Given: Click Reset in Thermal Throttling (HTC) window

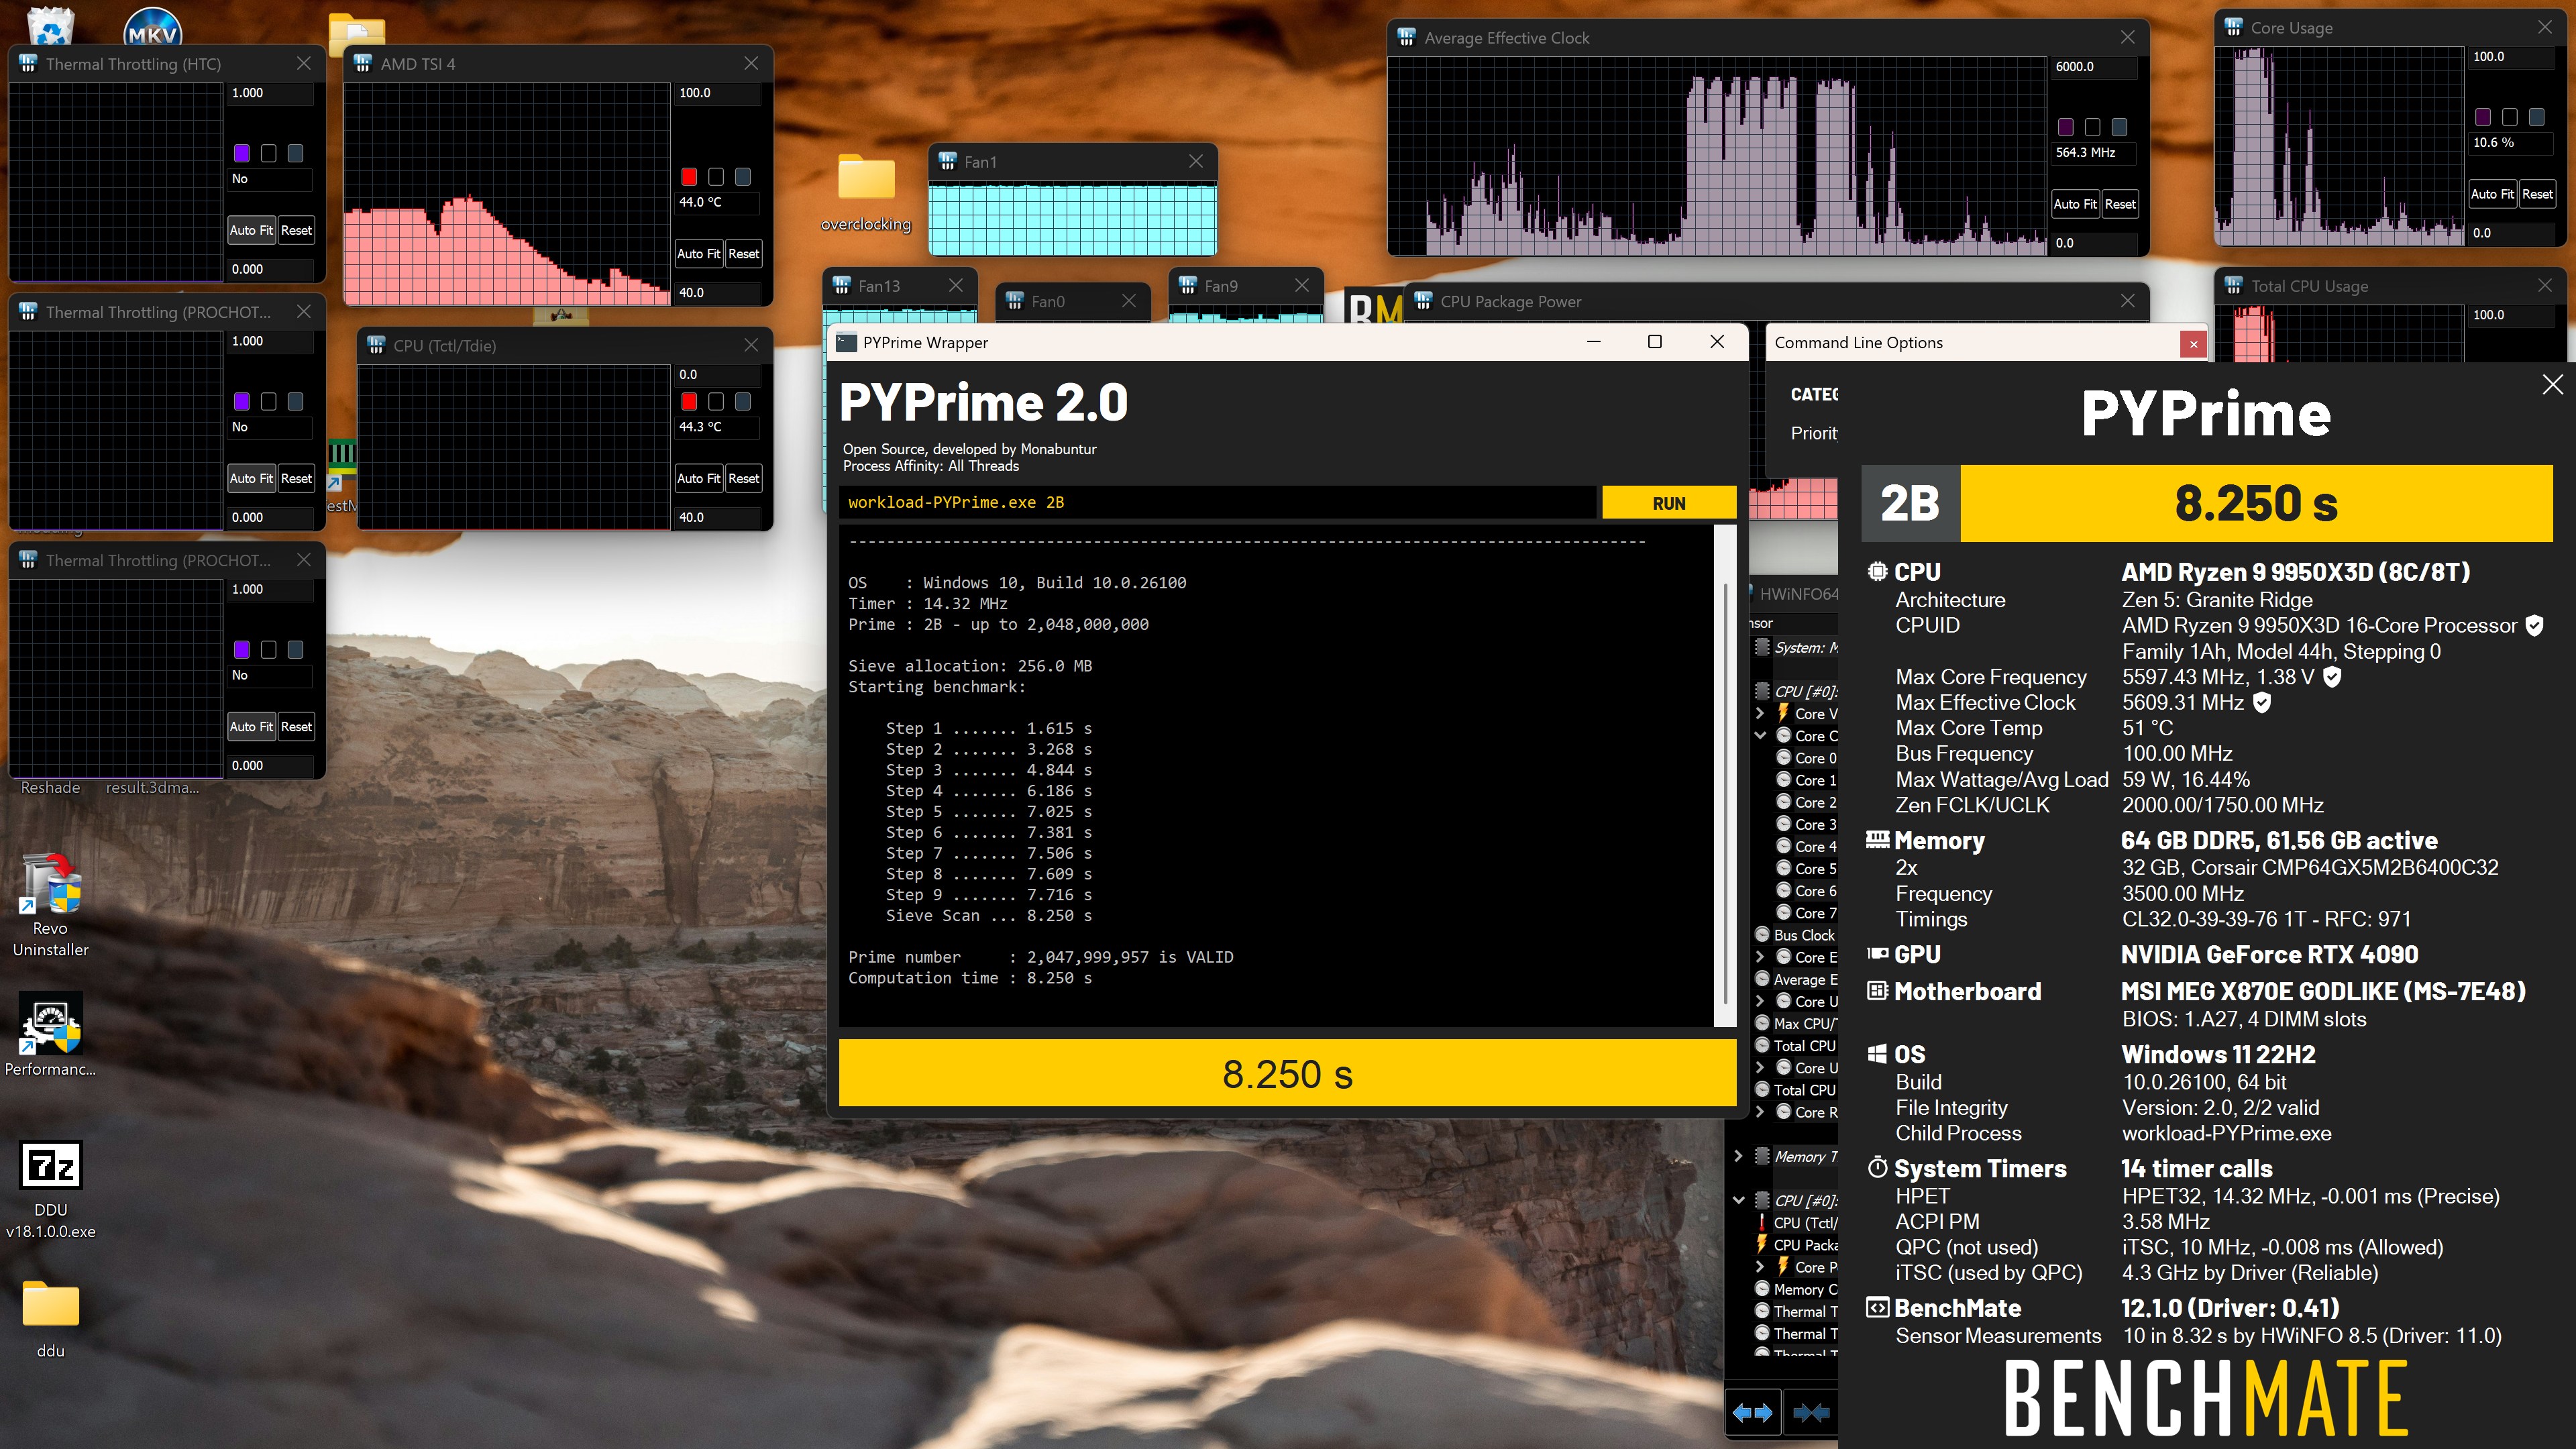Looking at the screenshot, I should point(296,230).
